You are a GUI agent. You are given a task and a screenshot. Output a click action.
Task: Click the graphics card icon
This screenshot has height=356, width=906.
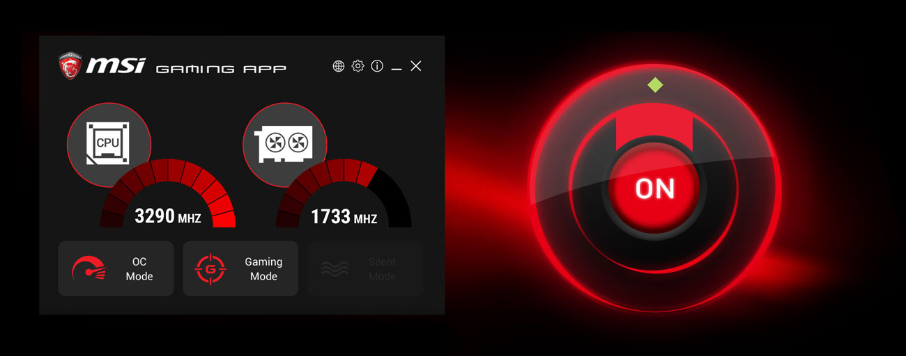284,145
